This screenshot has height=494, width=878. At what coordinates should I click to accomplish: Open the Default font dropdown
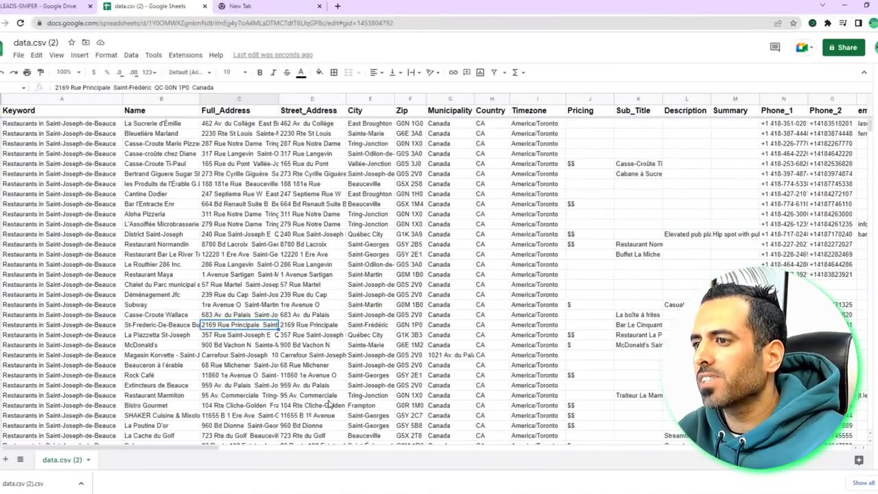(189, 72)
